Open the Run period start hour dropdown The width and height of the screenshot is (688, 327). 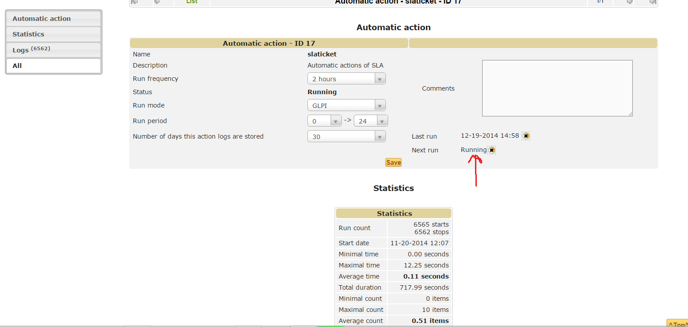click(324, 121)
